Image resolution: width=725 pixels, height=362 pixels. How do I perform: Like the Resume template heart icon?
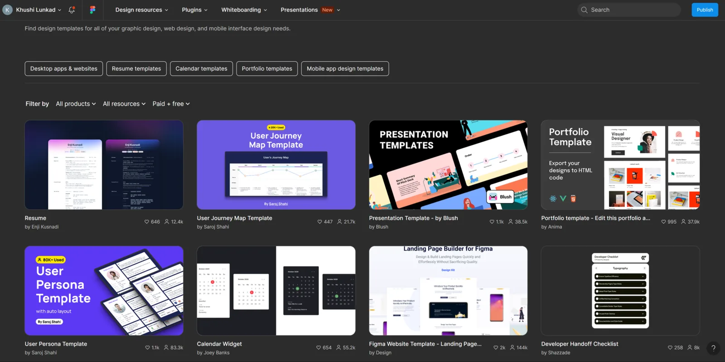point(147,222)
